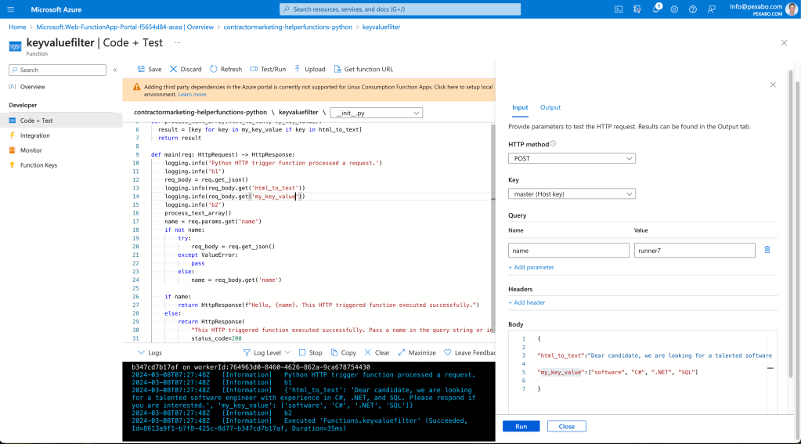Viewport: 801px width, 444px height.
Task: Click the Save toolbar button
Action: [150, 69]
